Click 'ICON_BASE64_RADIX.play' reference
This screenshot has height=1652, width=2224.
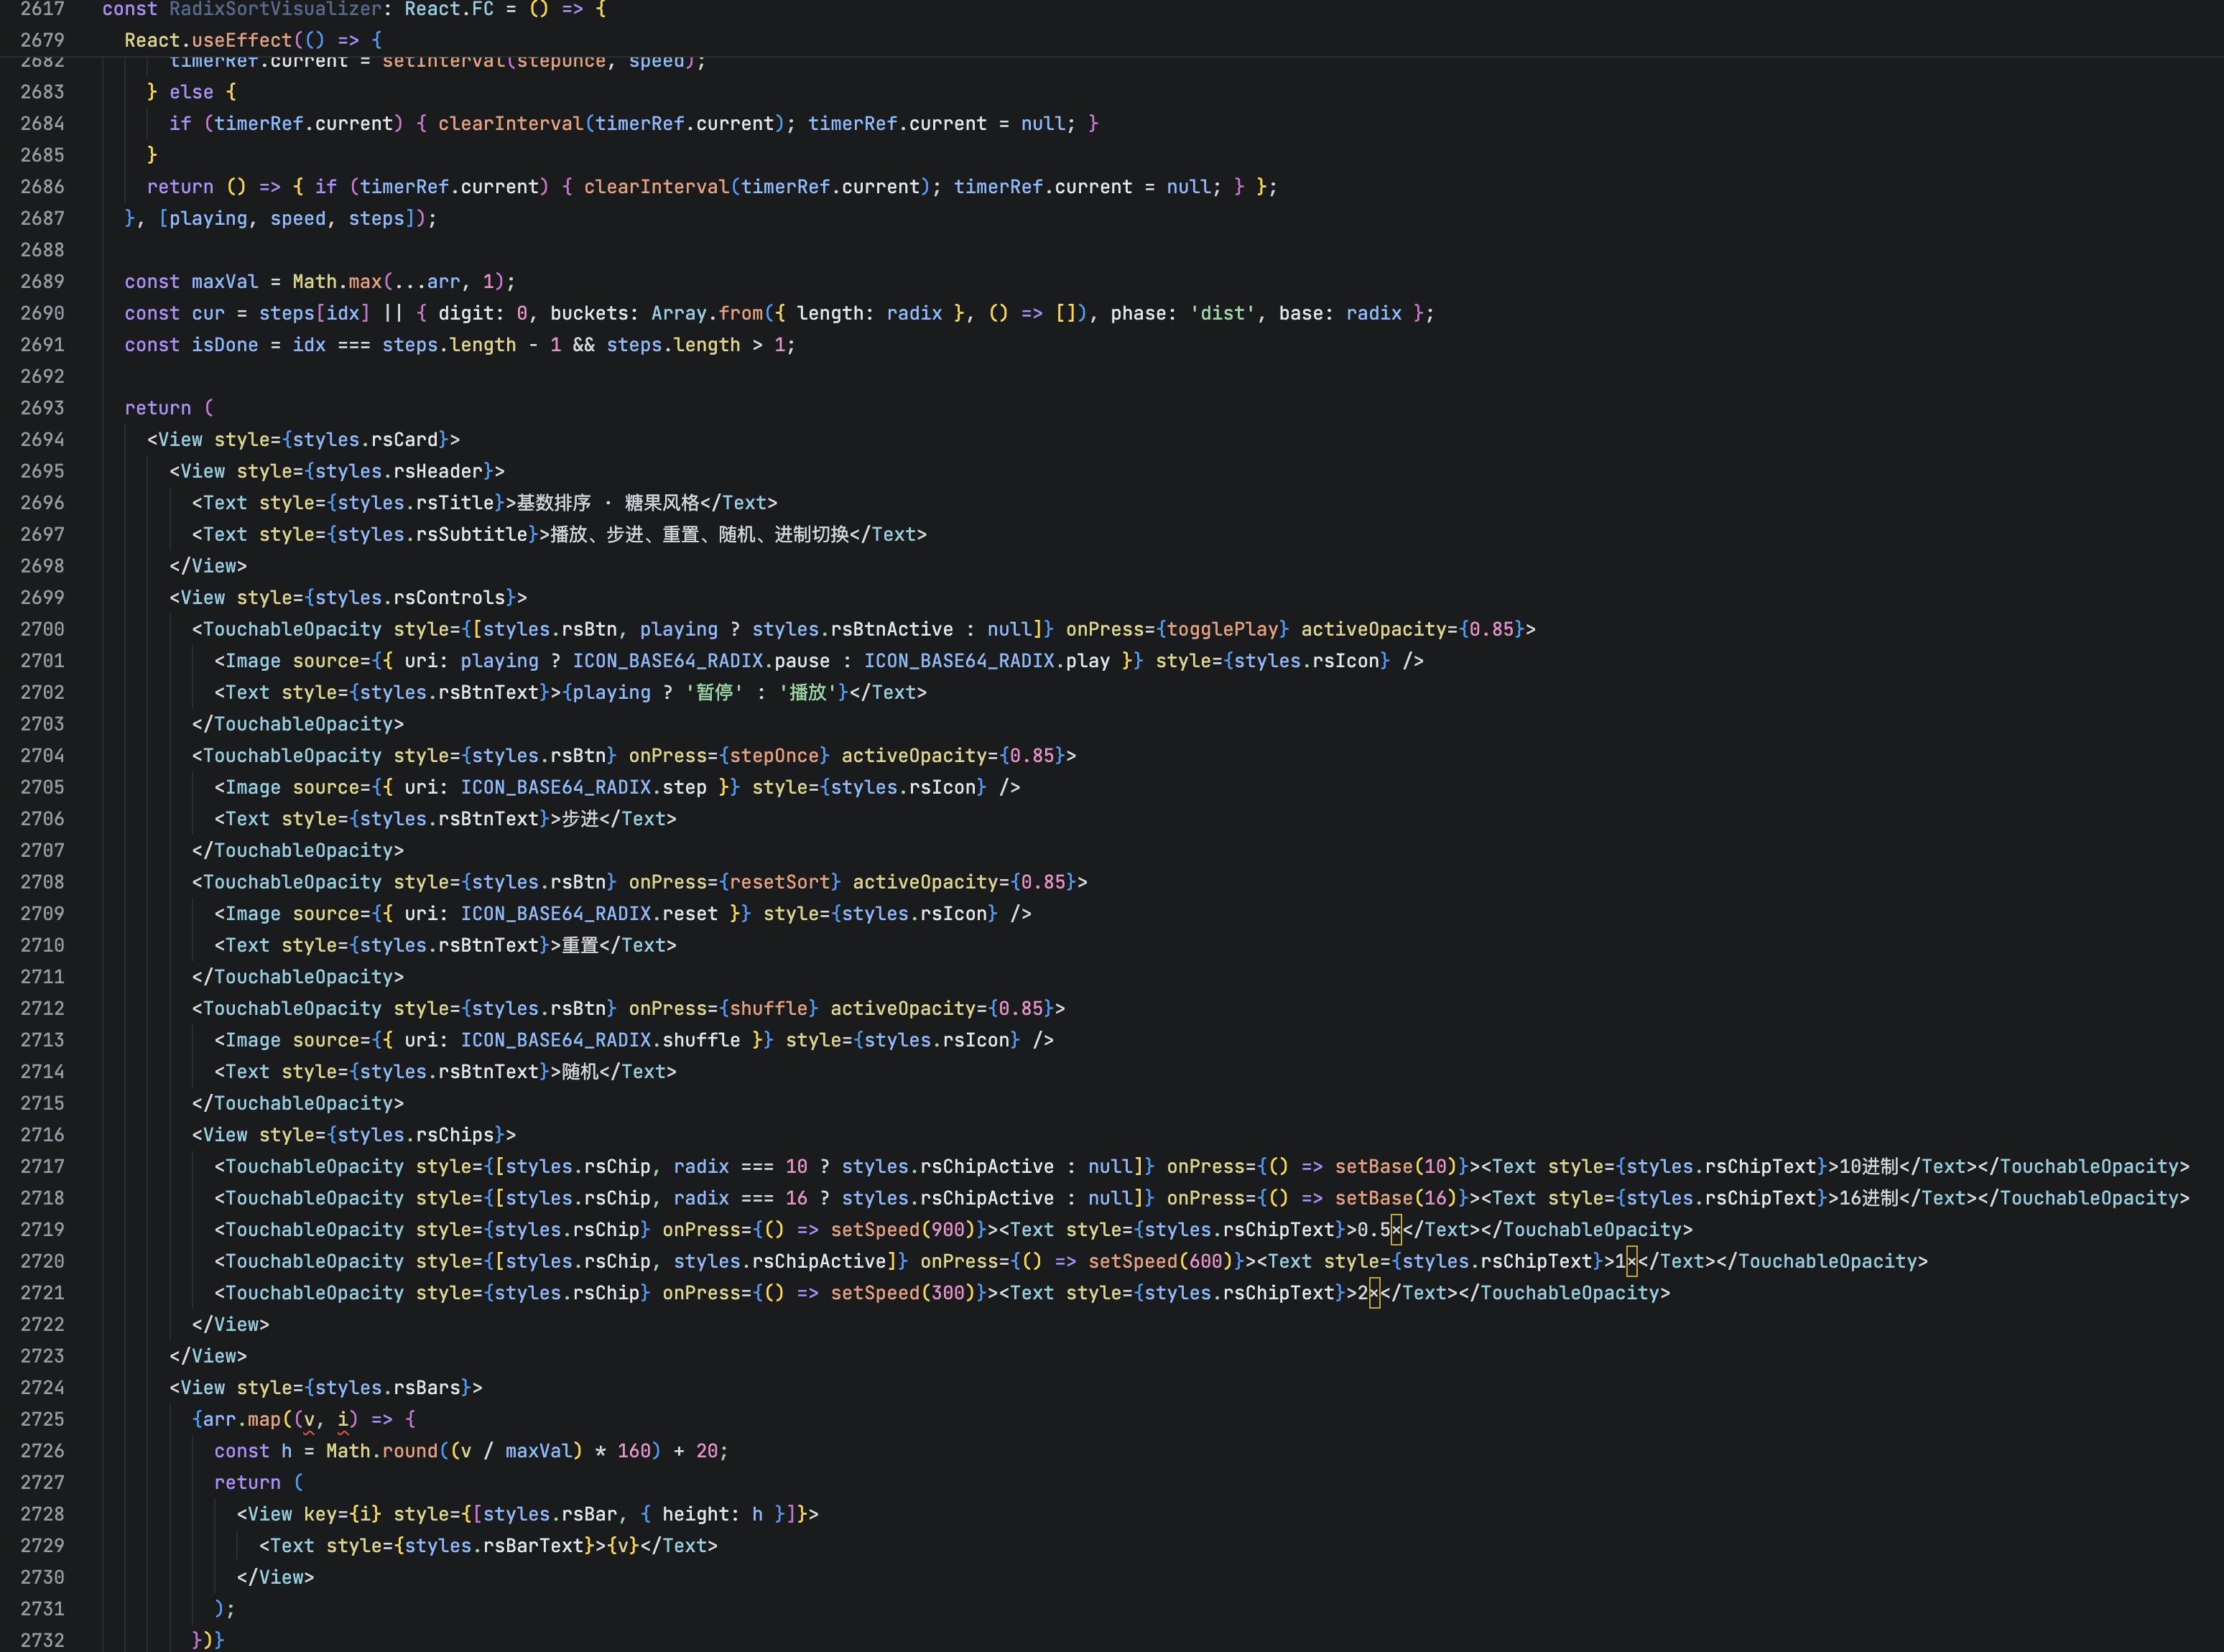point(987,661)
